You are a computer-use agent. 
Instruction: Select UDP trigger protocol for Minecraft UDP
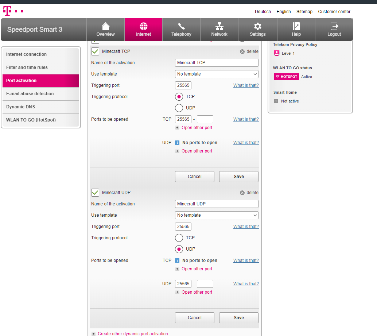pos(179,249)
